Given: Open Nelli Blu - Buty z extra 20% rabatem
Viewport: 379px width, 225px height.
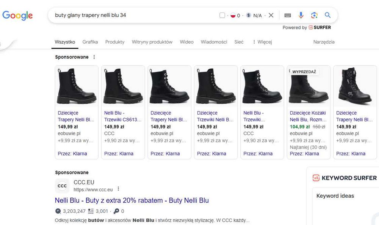Looking at the screenshot, I should pos(132,200).
